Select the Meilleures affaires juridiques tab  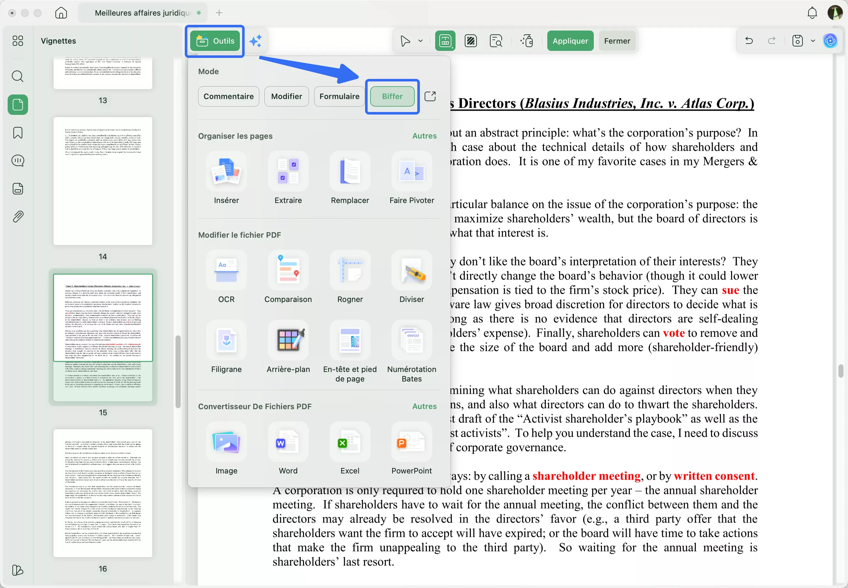(142, 13)
